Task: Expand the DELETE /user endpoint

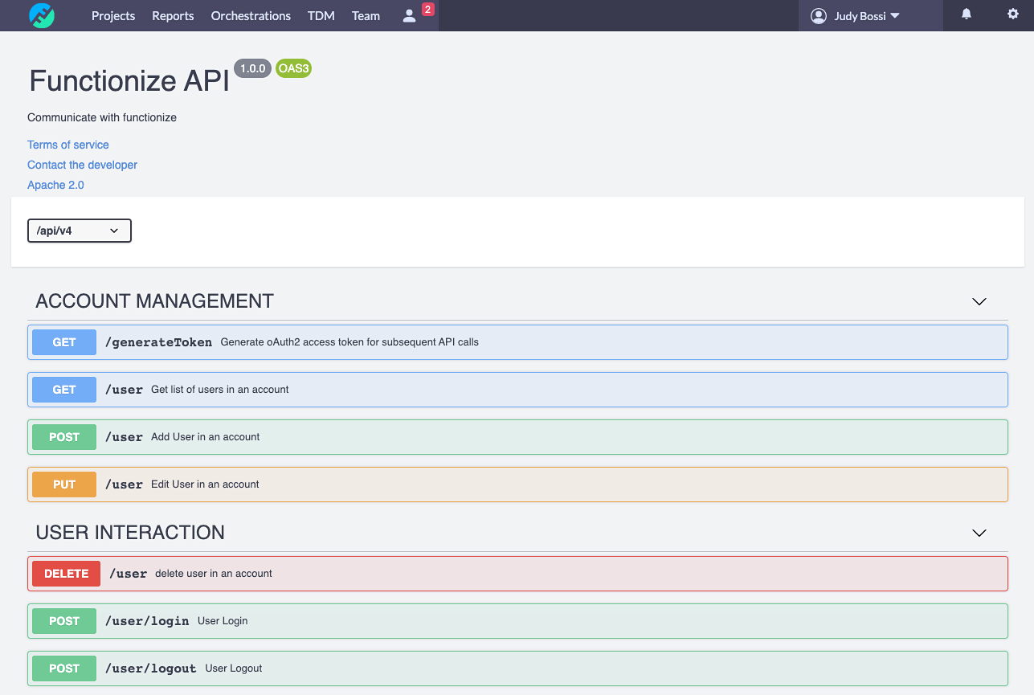Action: 517,574
